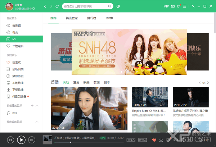Filter 首播 by 内地
The image size is (216, 147).
pos(66,83)
